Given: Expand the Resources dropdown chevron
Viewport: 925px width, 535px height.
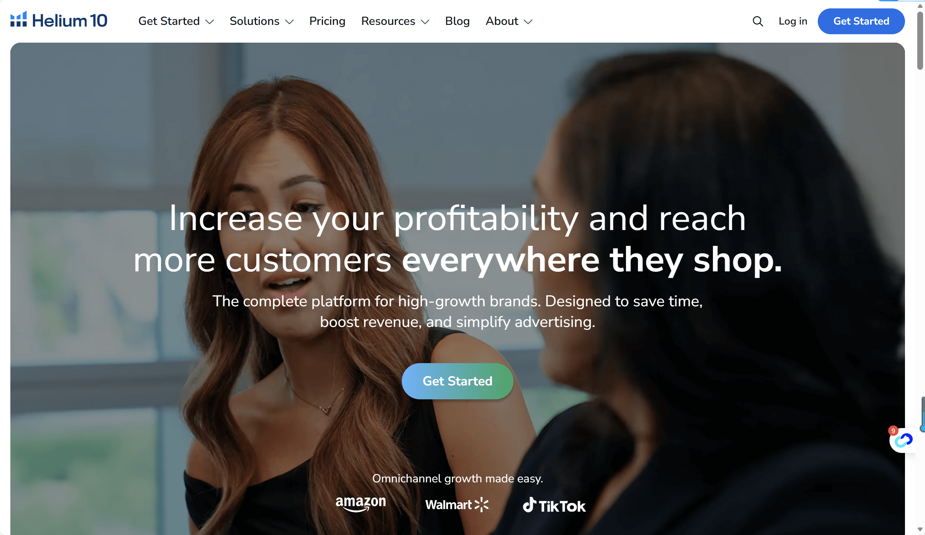Looking at the screenshot, I should pyautogui.click(x=425, y=22).
